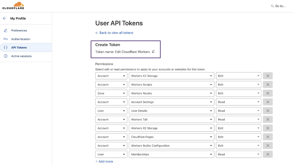The image size is (293, 166).
Task: Remove the Workers R2 Storage permission row
Action: click(267, 128)
